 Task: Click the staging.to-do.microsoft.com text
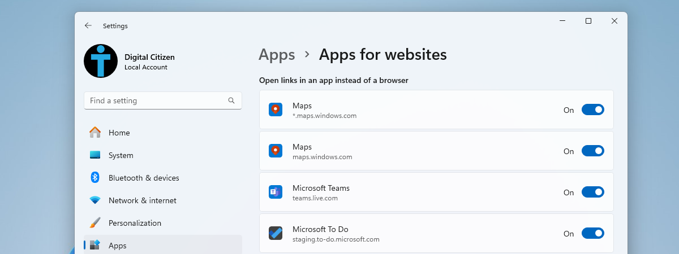click(x=336, y=239)
